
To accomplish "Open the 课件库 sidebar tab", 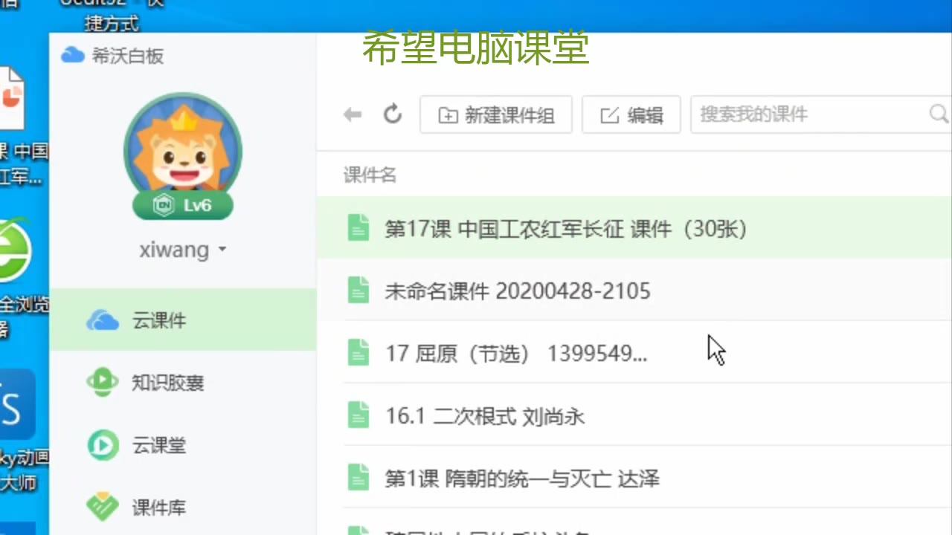I will pyautogui.click(x=183, y=508).
